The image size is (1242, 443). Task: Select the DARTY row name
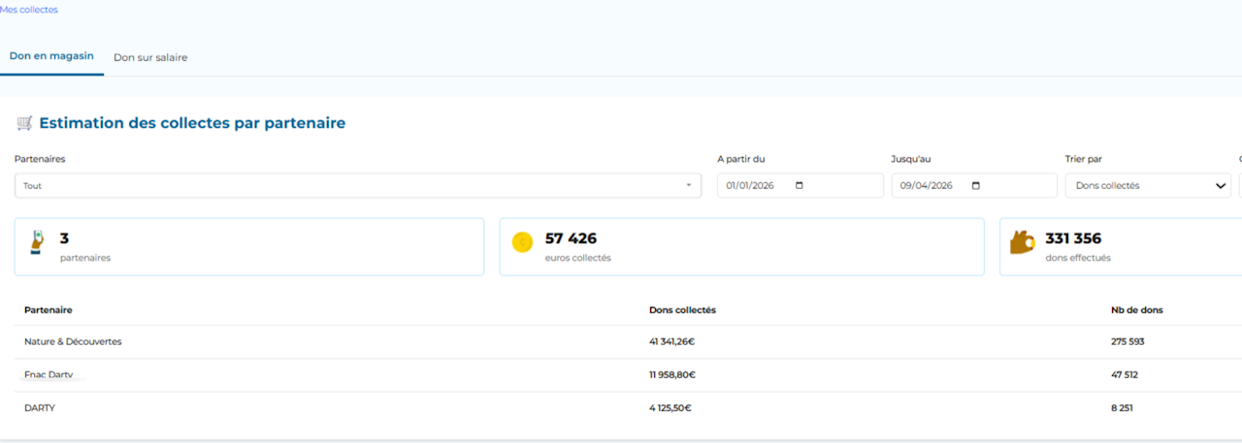[40, 408]
